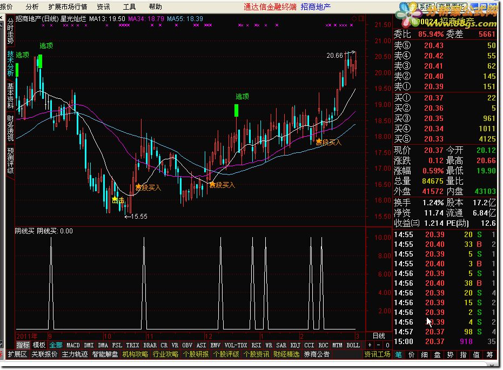
Task: Select the 全部 indicator category
Action: pos(56,345)
